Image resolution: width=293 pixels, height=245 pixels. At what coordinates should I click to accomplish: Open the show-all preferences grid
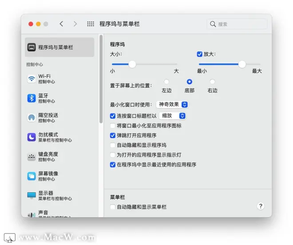click(x=91, y=24)
